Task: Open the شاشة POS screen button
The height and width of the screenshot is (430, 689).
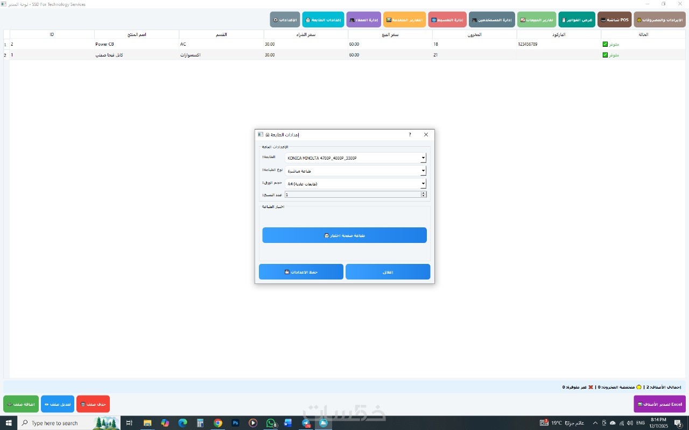Action: click(x=614, y=20)
